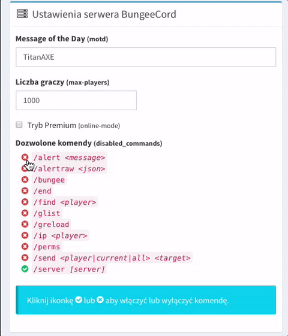This screenshot has height=336, width=288.
Task: Toggle the red X icon next to /perms
Action: [x=25, y=246]
